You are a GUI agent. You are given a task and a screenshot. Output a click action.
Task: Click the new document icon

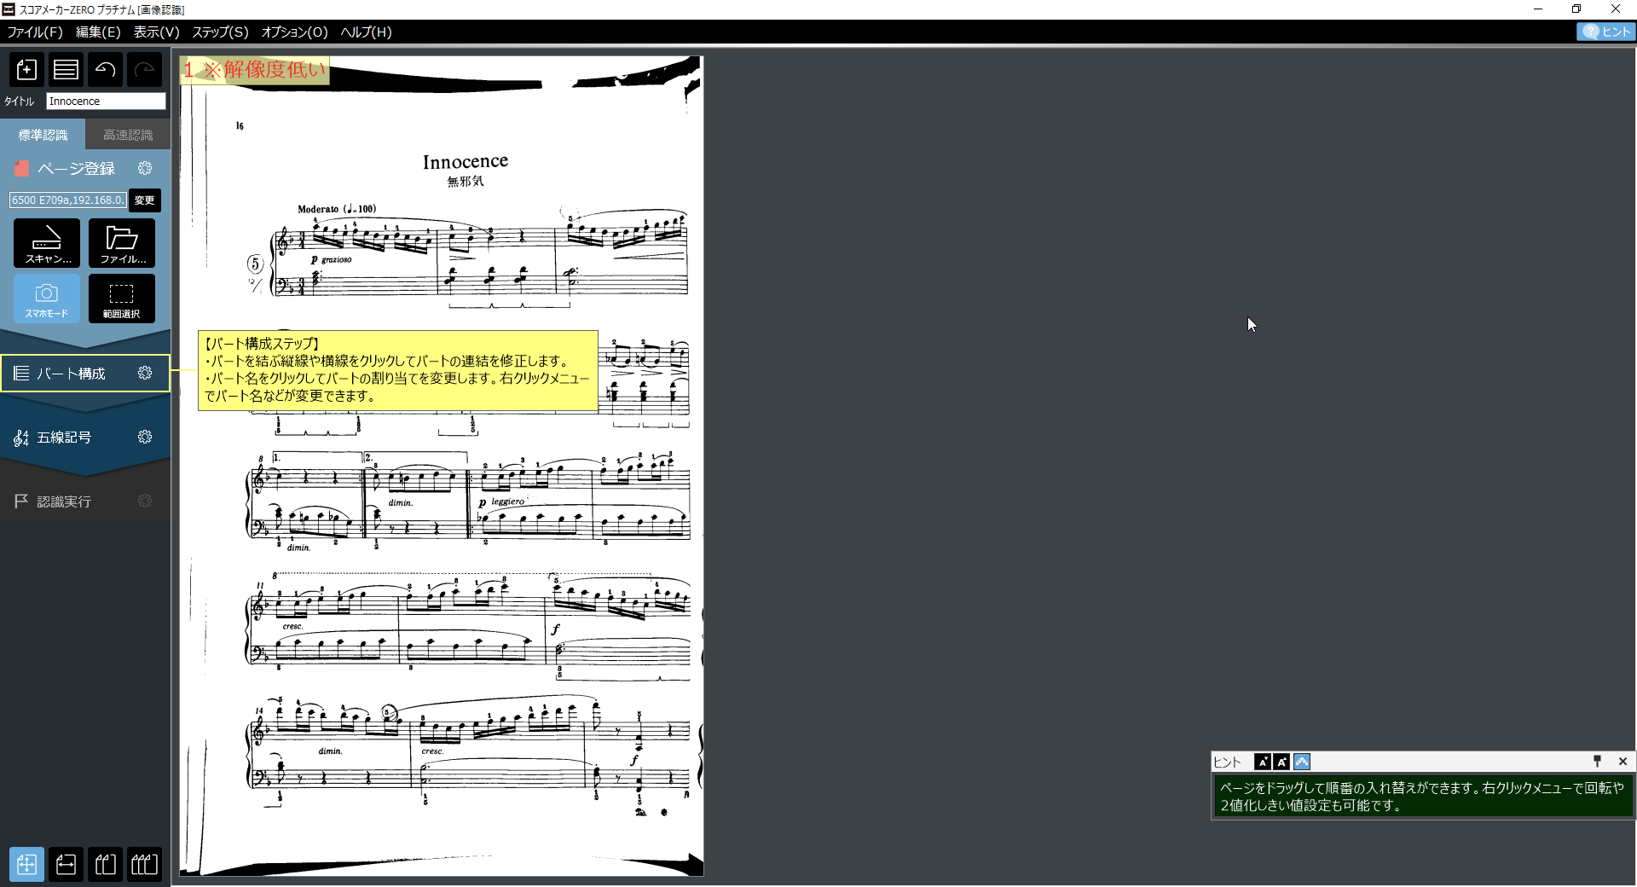pyautogui.click(x=26, y=70)
